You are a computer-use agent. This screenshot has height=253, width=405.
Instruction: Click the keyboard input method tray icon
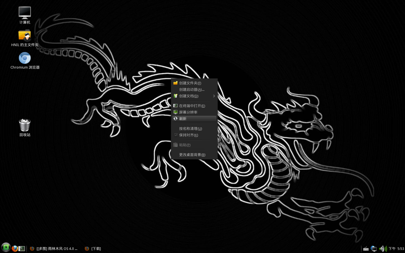366,249
